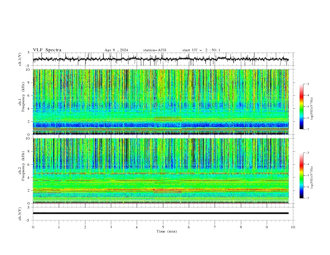The height and width of the screenshot is (255, 330).
Task: Click the ch.1 voltage waveform trace
Action: pos(160,59)
